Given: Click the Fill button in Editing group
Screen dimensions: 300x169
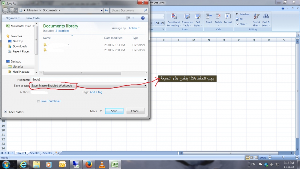Looking at the screenshot, I should pos(240,19).
